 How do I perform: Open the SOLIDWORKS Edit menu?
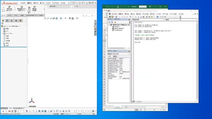point(29,3)
